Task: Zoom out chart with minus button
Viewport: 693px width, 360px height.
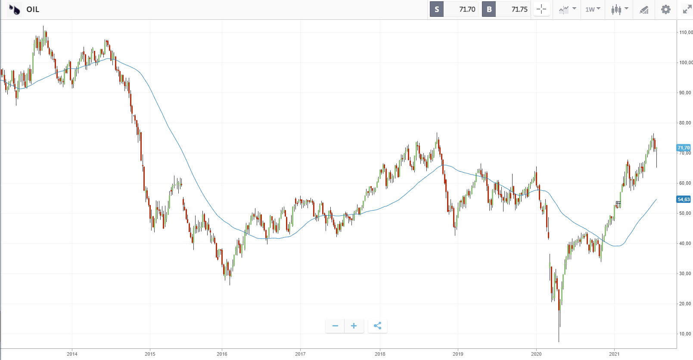Action: [335, 326]
